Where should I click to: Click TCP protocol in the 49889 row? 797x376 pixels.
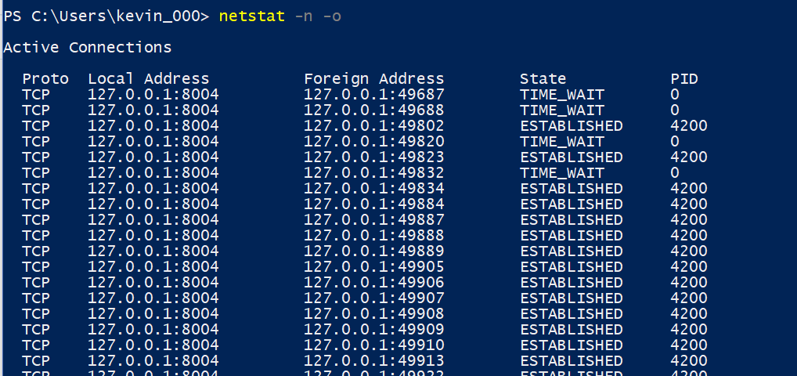[x=36, y=251]
